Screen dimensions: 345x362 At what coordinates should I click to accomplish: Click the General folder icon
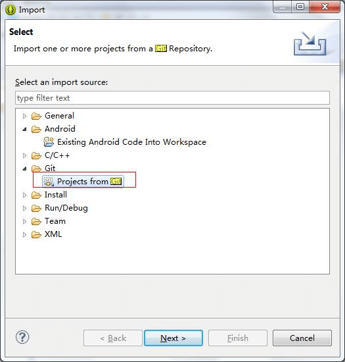[x=36, y=116]
